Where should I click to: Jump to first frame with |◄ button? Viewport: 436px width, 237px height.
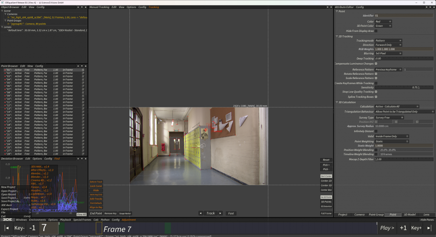[7, 228]
